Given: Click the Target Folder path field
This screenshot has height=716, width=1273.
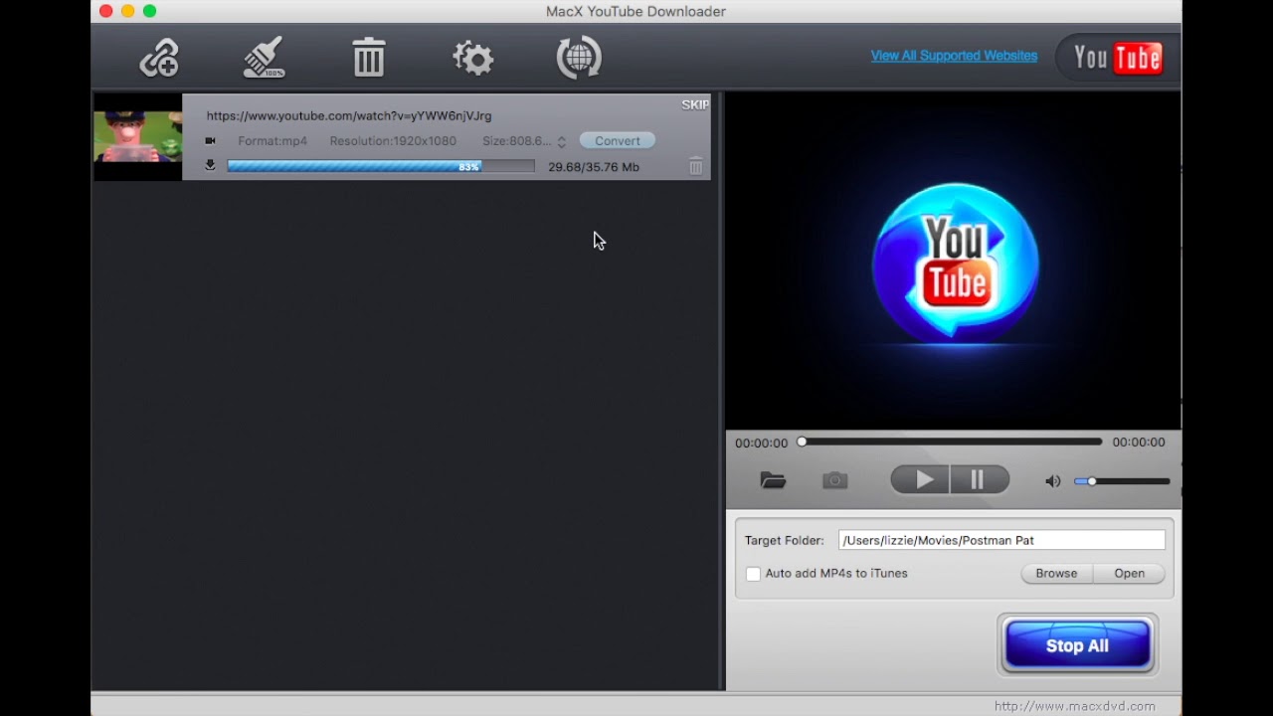Looking at the screenshot, I should [1001, 540].
